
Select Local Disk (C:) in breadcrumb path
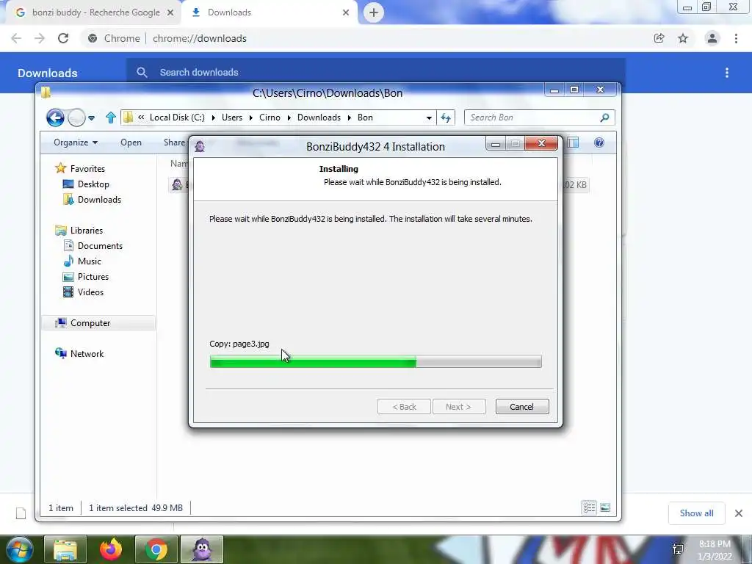(x=177, y=117)
